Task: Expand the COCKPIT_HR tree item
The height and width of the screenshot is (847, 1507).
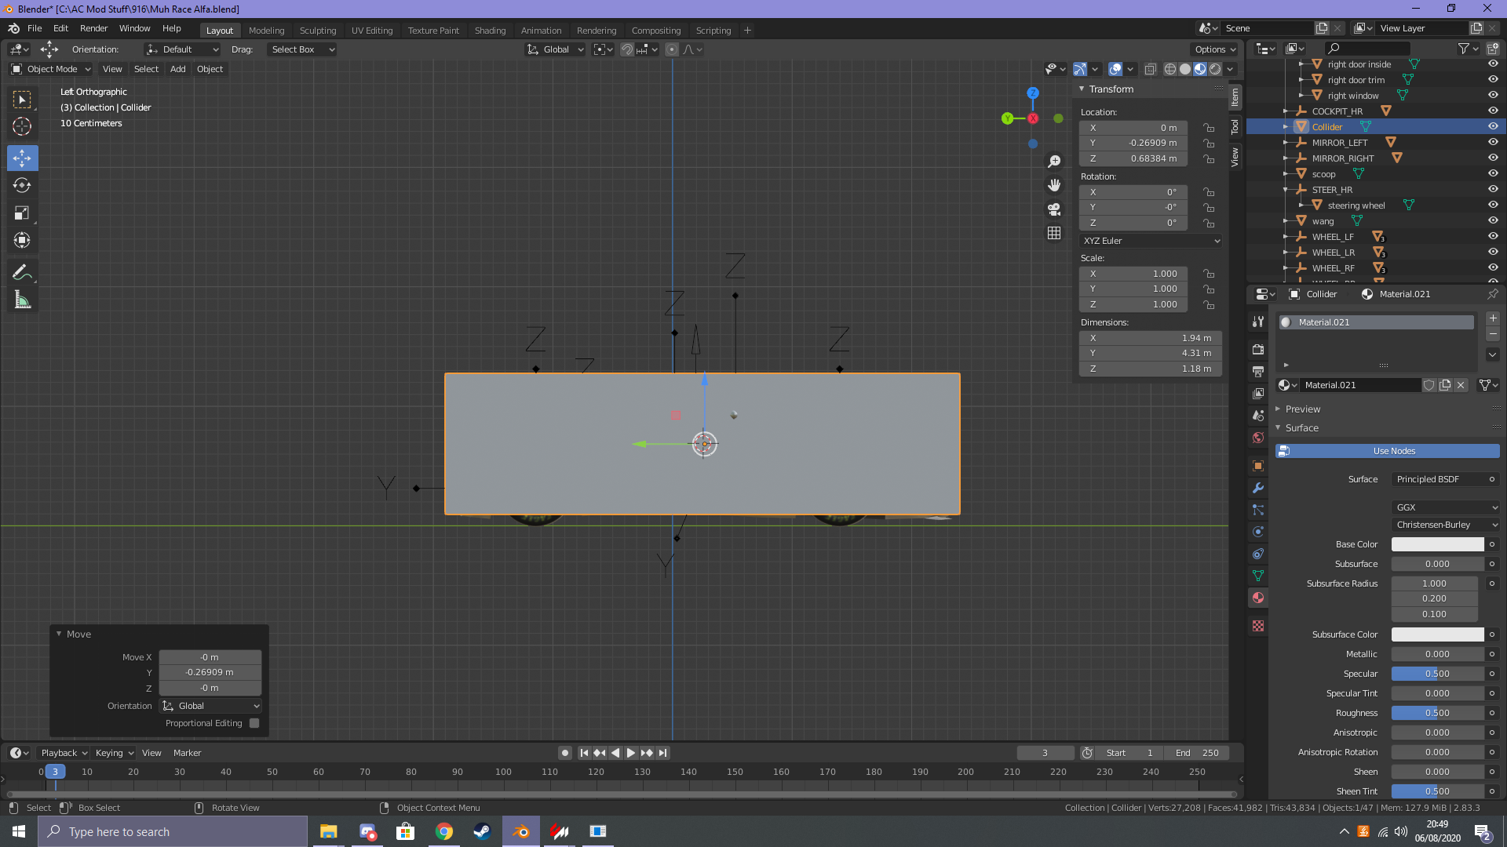Action: tap(1286, 111)
